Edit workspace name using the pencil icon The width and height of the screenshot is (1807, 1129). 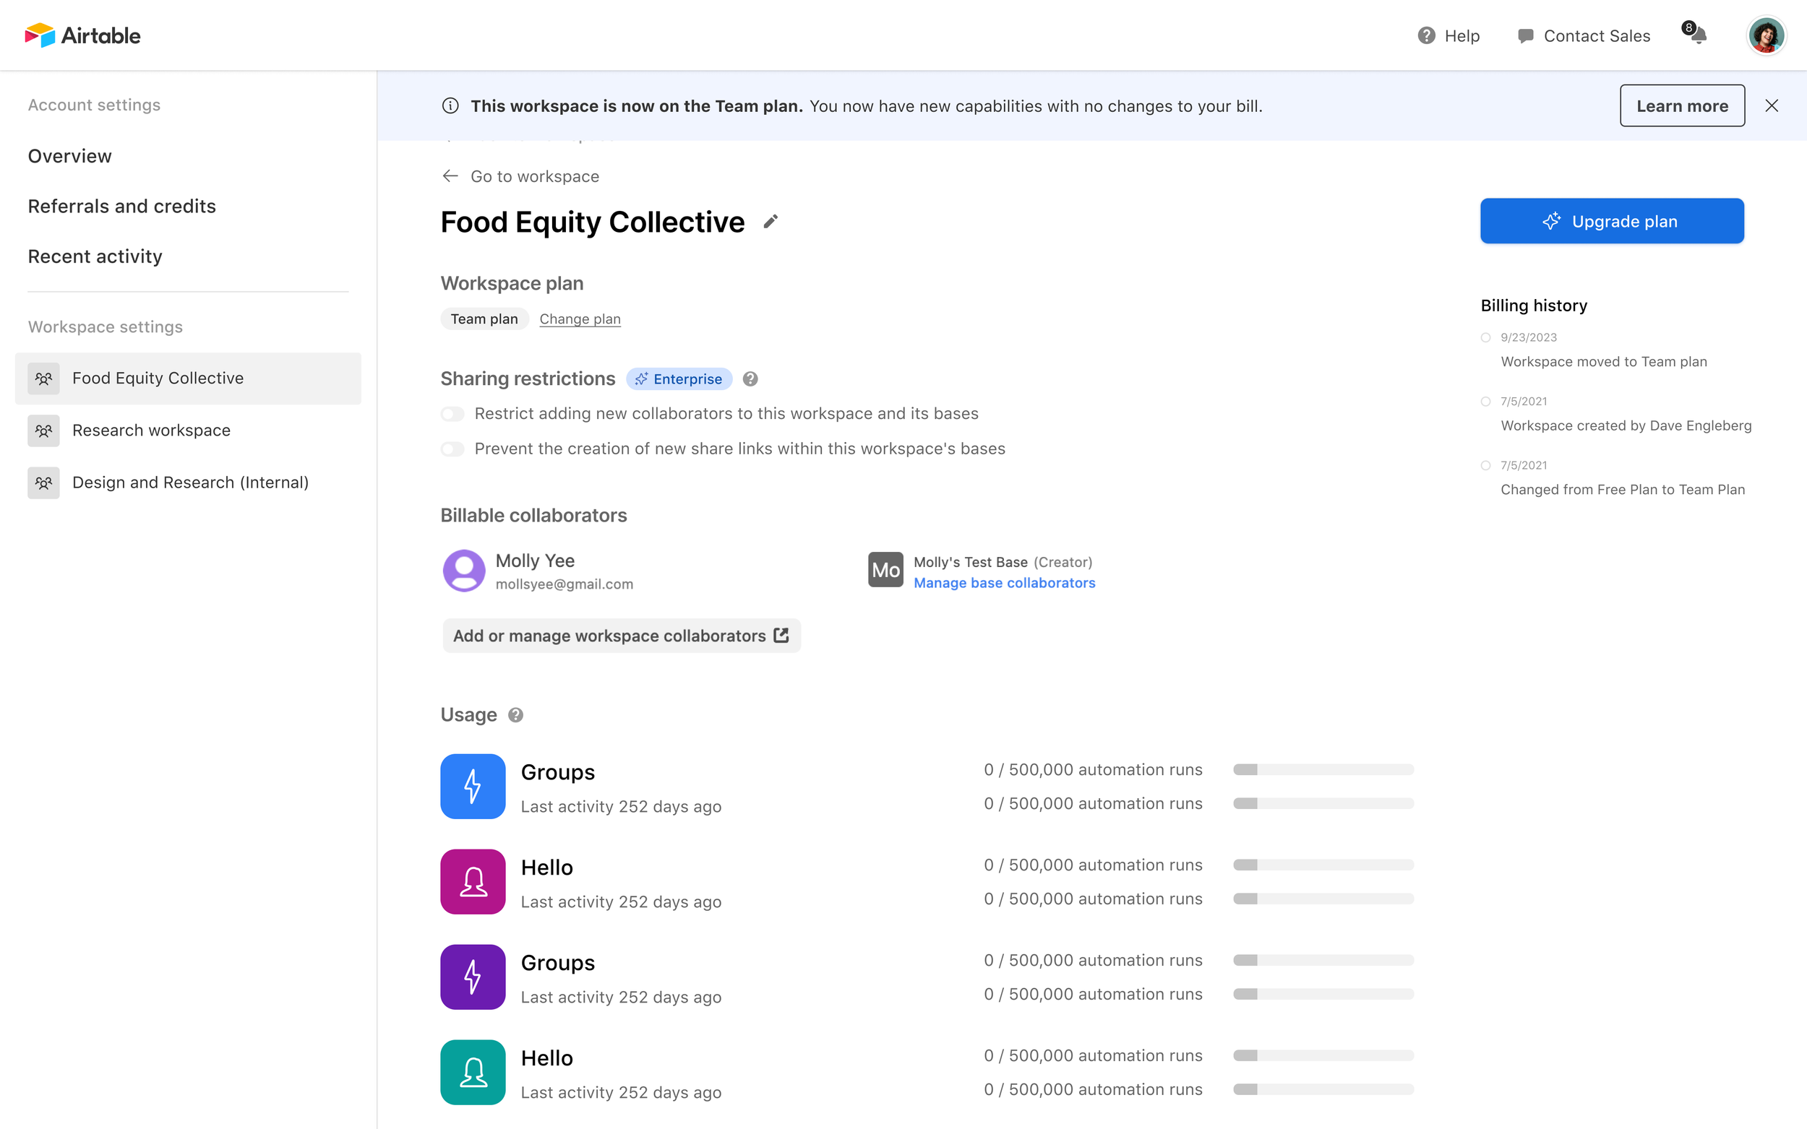click(771, 221)
